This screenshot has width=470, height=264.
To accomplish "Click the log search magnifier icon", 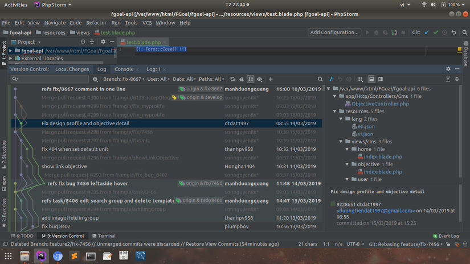I will click(x=320, y=79).
